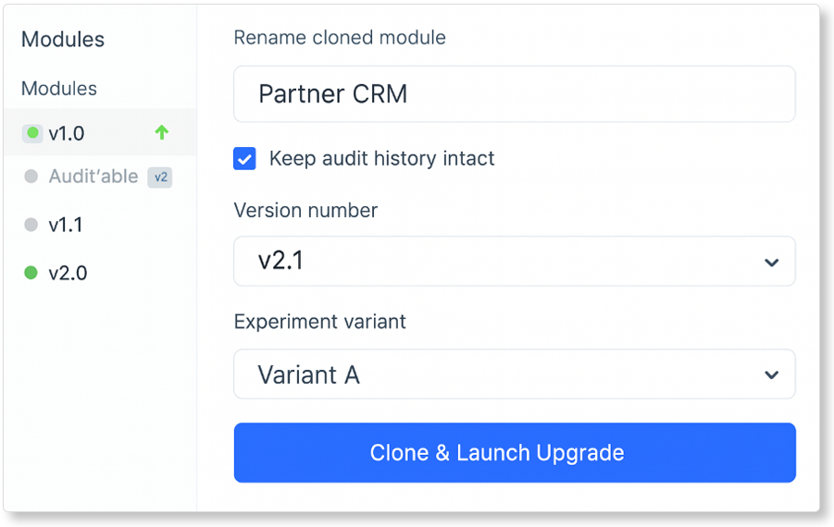Click the green status dot beside v1.0
The image size is (834, 527).
point(32,133)
